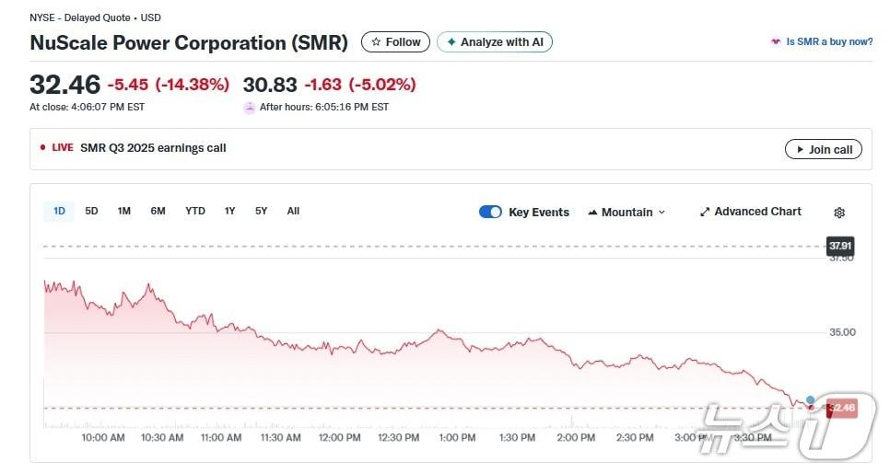
Task: View the All time range chart
Action: (x=293, y=211)
